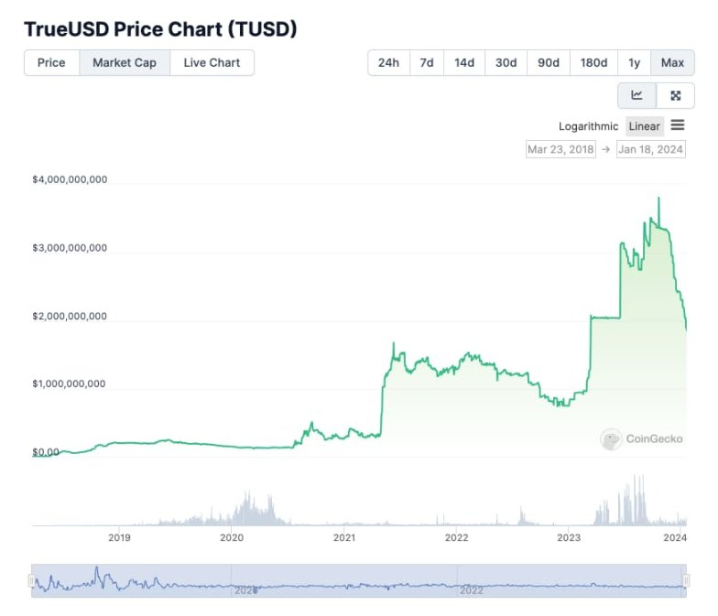This screenshot has height=616, width=718.
Task: Choose the 30d time range
Action: (506, 62)
